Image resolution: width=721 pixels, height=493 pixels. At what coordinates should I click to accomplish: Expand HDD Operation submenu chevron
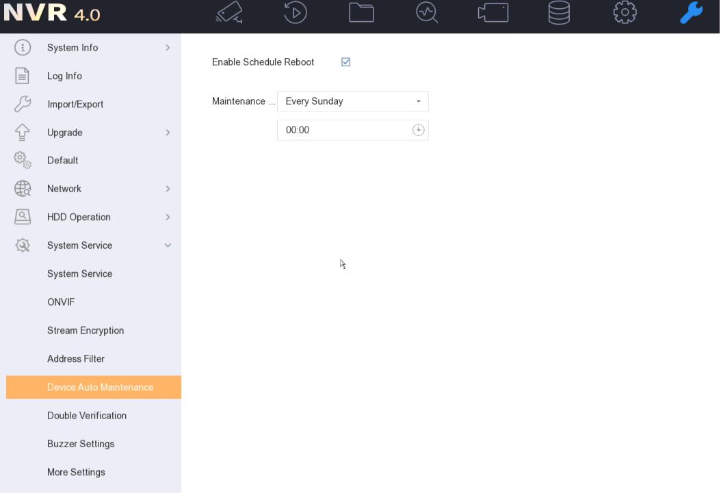coord(168,217)
